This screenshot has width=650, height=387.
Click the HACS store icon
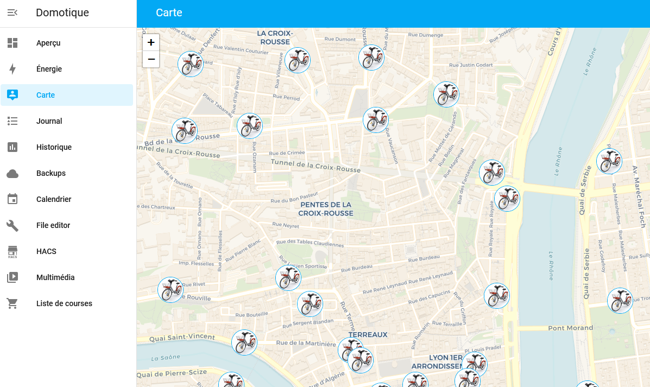point(12,251)
